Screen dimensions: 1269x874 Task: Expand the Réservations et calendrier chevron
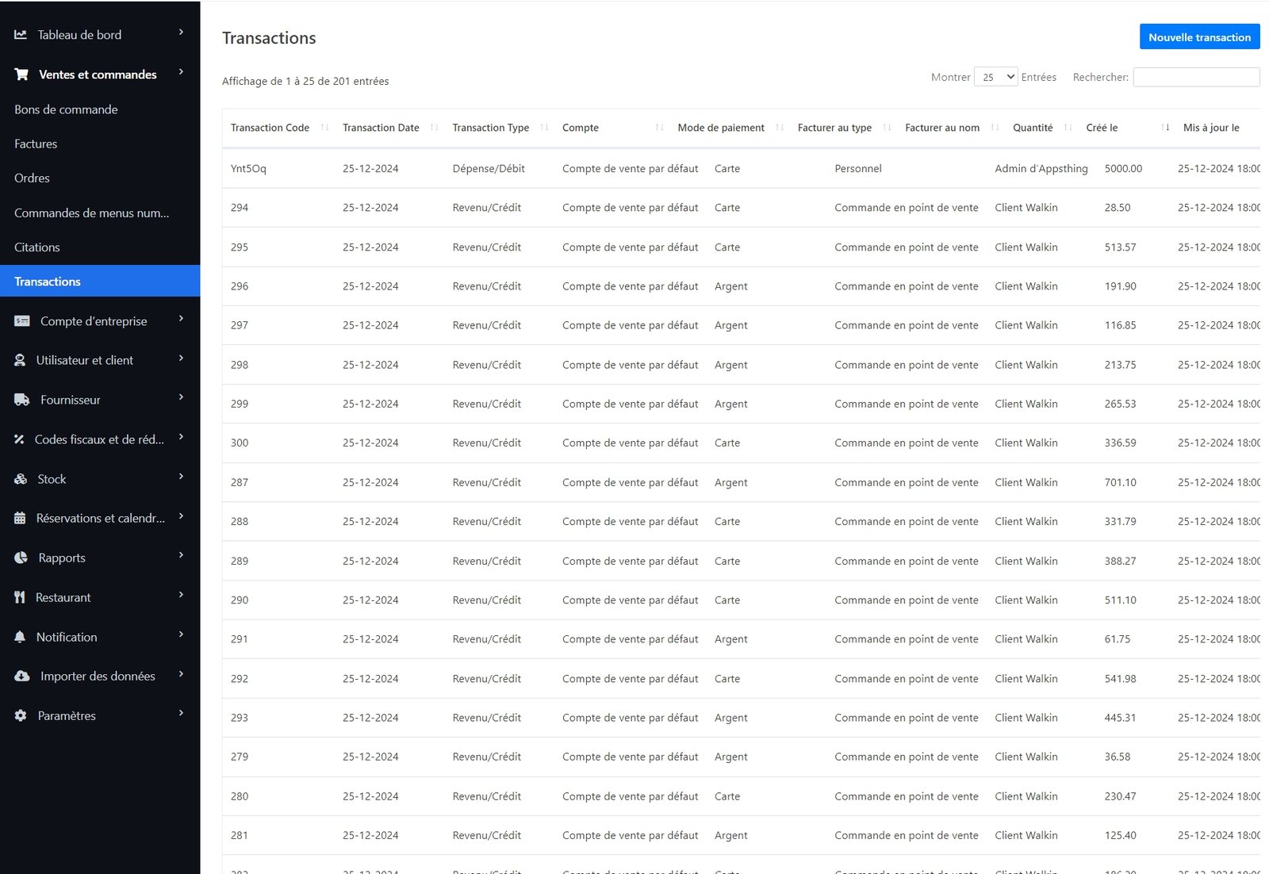(181, 516)
